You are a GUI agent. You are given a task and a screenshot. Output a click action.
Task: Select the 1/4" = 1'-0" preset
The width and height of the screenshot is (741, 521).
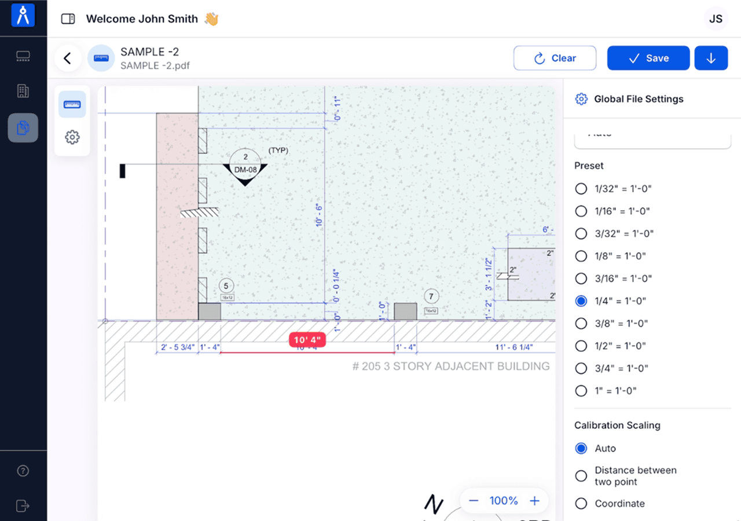pos(581,301)
